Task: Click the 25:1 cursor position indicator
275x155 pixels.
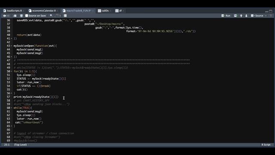Action: click(7, 145)
